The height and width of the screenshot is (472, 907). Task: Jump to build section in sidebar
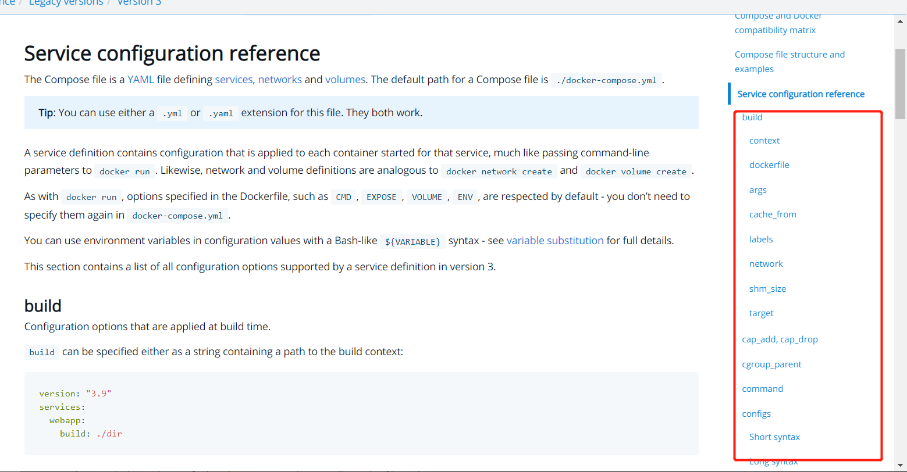pyautogui.click(x=752, y=117)
